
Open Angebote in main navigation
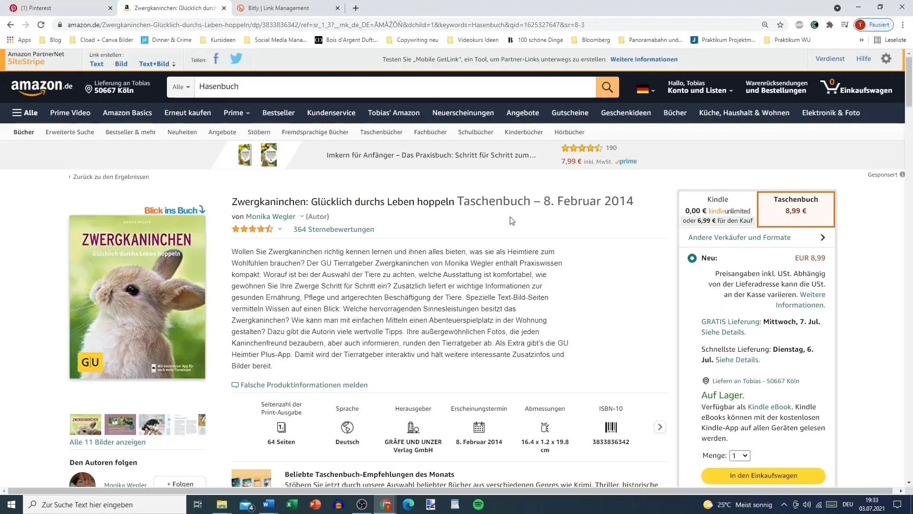[x=523, y=113]
